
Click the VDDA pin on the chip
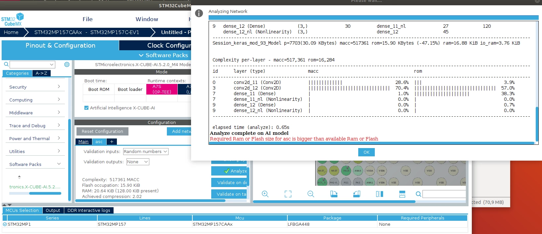370,171
